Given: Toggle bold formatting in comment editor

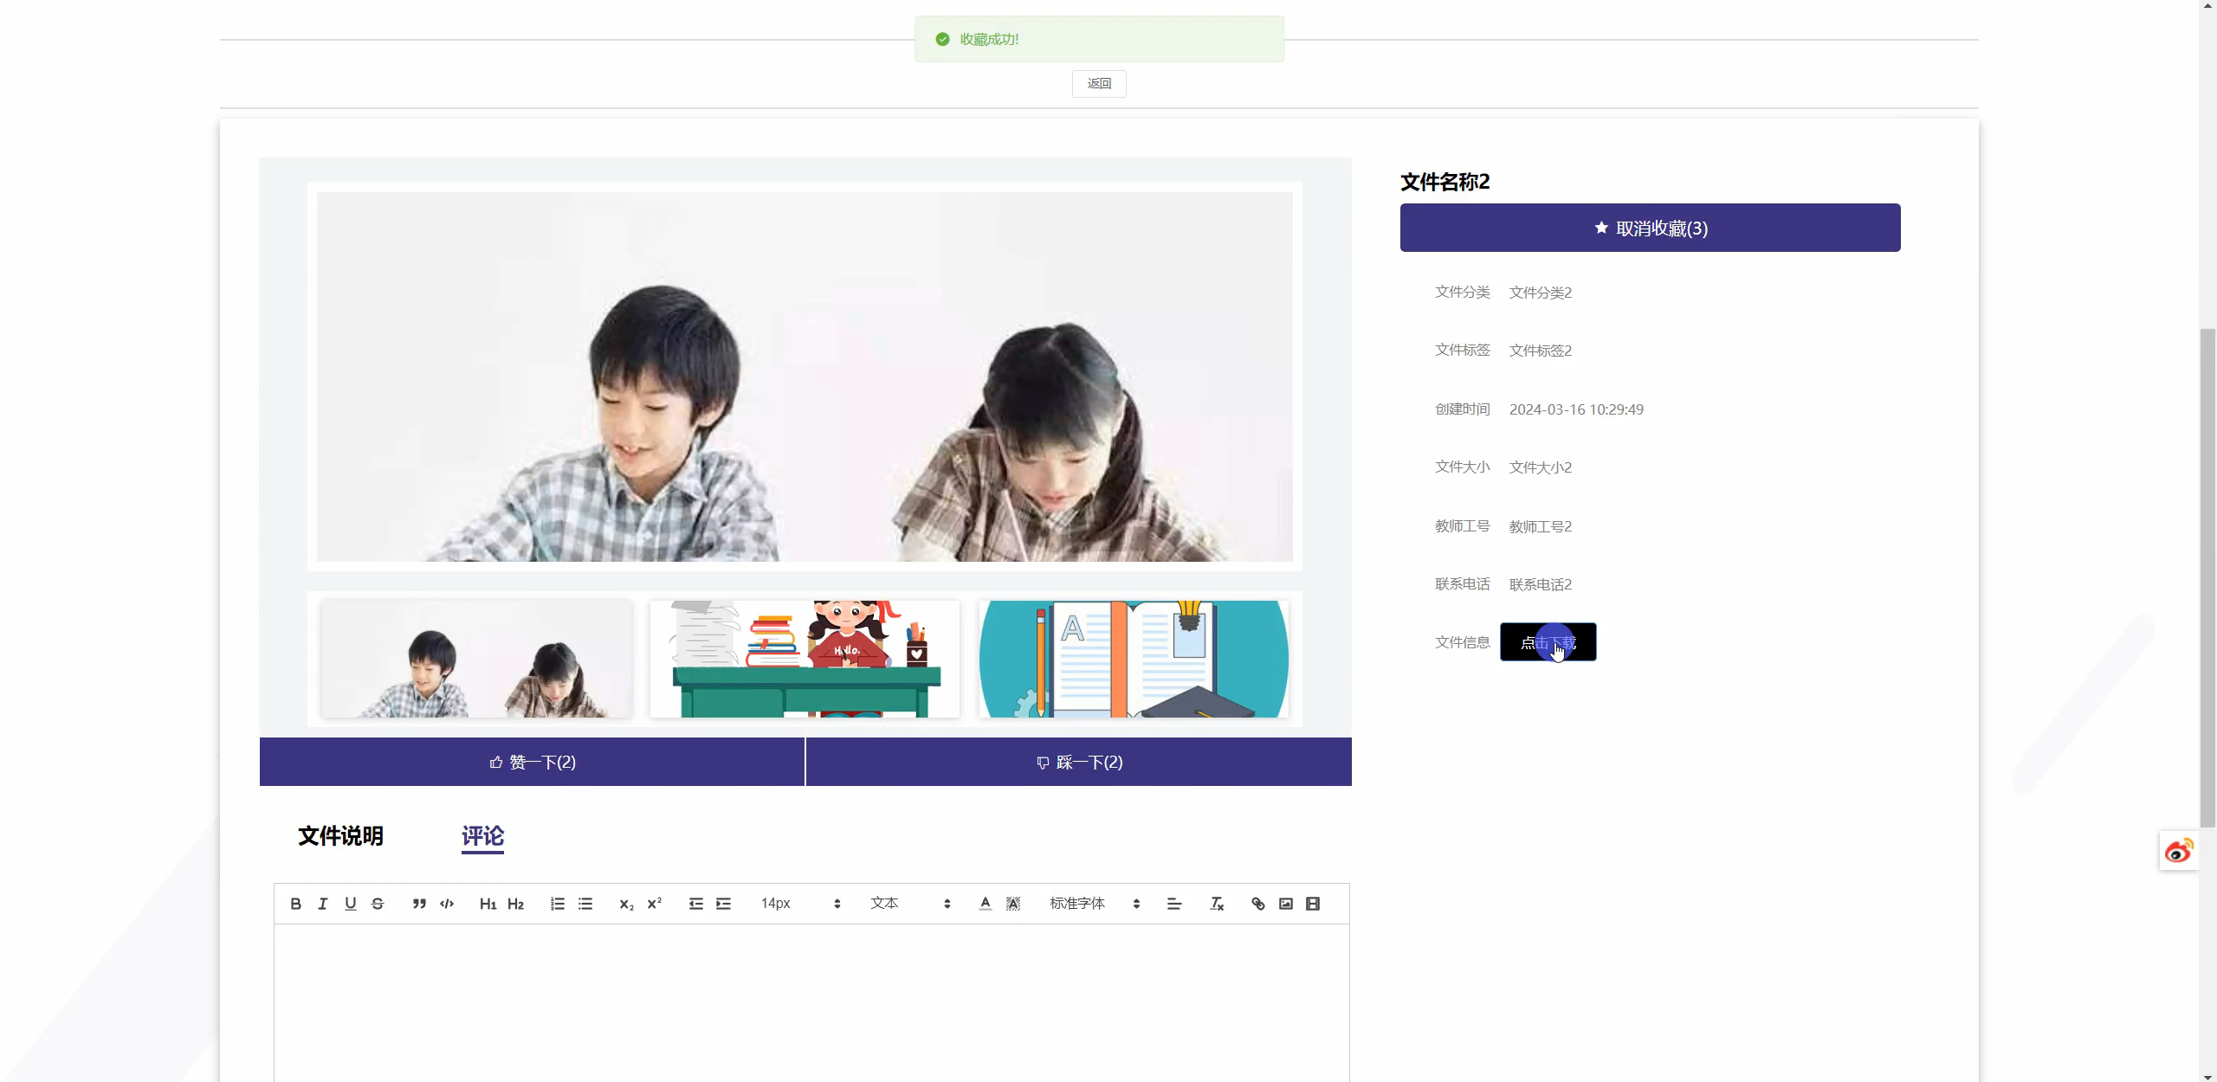Looking at the screenshot, I should [295, 904].
